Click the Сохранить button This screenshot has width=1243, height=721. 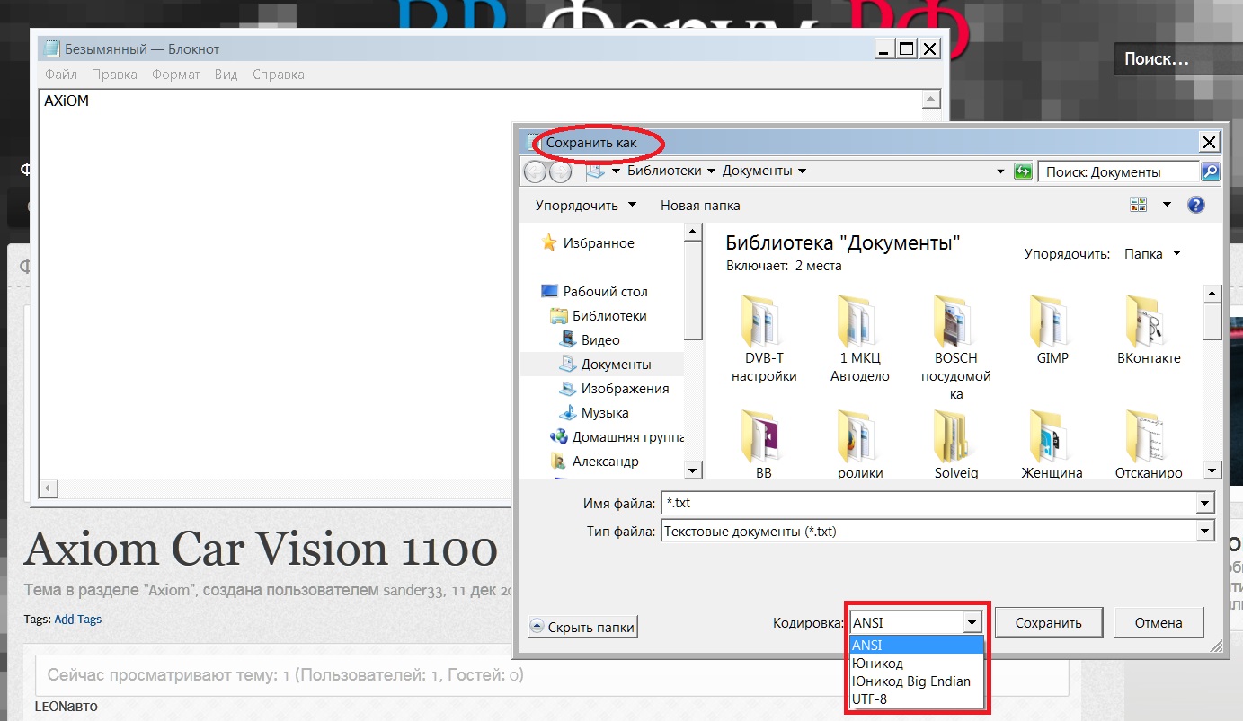[1048, 623]
